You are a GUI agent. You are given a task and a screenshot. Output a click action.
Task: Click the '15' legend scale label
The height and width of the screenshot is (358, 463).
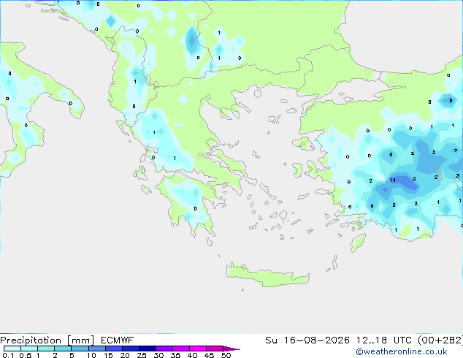pos(108,355)
